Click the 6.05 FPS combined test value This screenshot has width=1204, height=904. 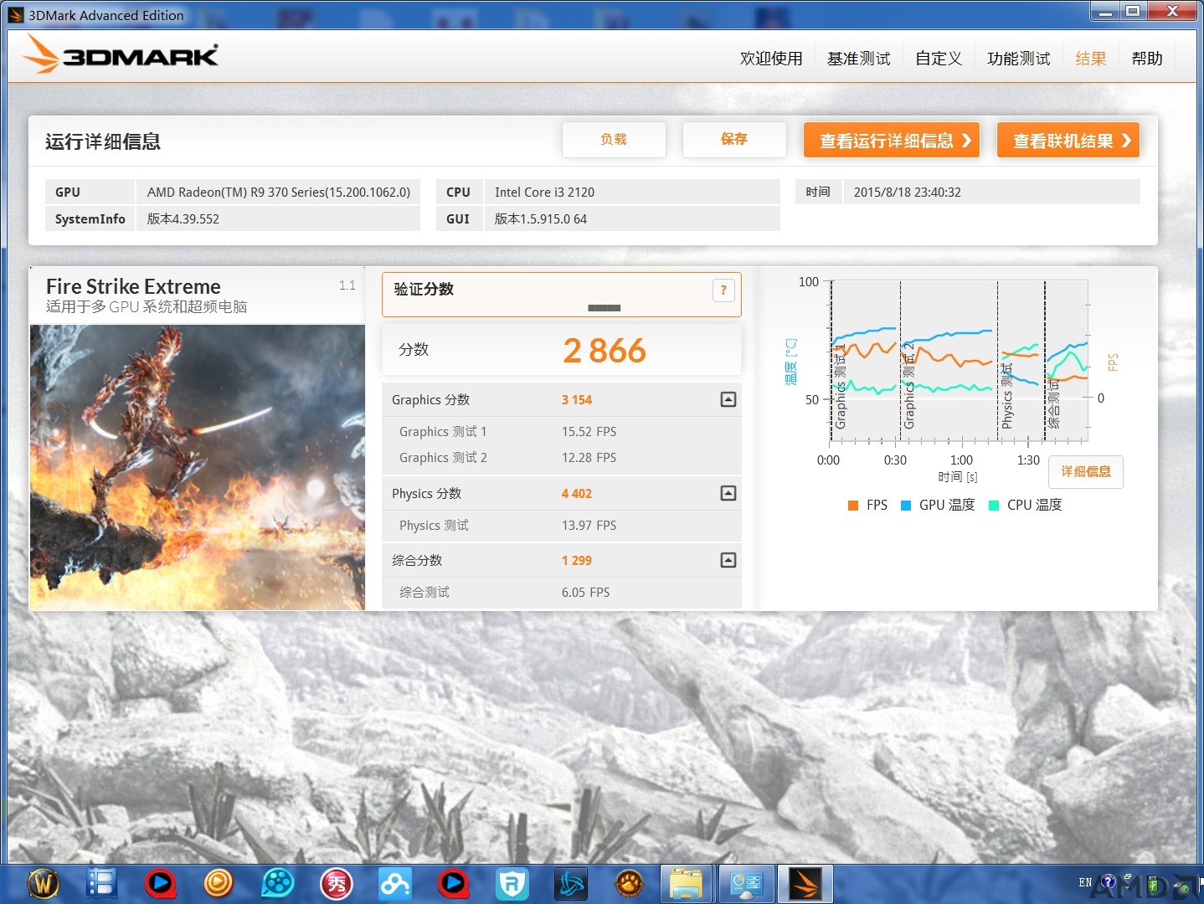tap(585, 593)
